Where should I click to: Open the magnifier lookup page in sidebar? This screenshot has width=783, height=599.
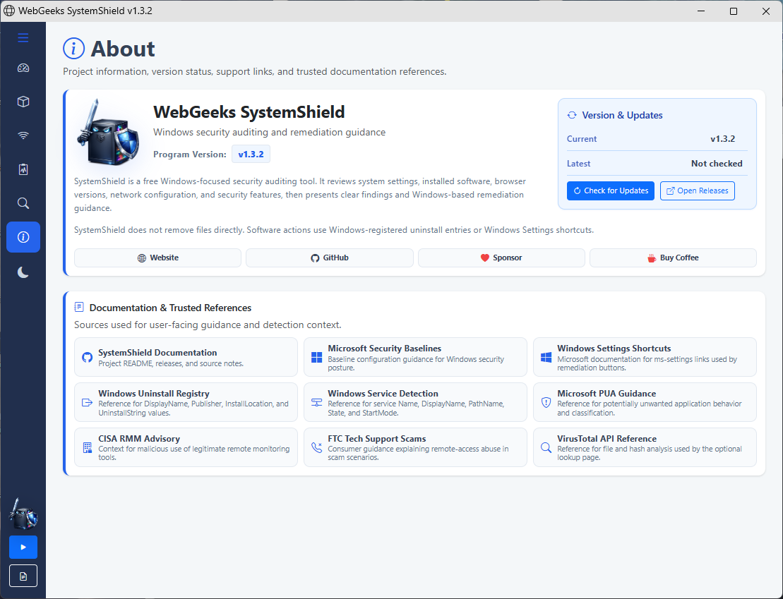point(23,203)
